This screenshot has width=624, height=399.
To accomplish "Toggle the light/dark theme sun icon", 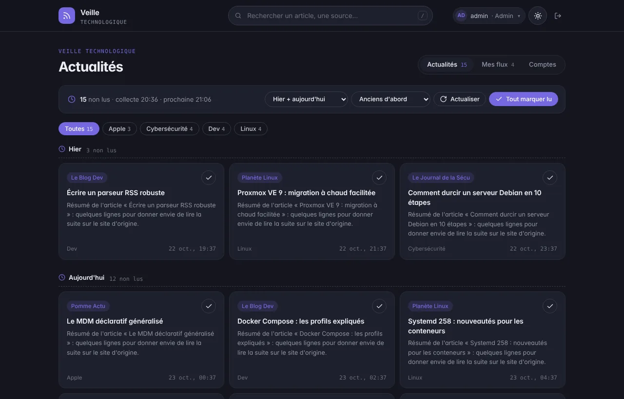I will pos(538,16).
